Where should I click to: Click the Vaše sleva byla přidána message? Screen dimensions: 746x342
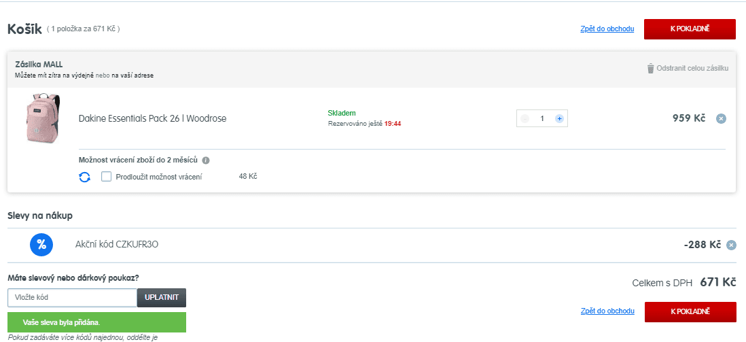(x=96, y=322)
